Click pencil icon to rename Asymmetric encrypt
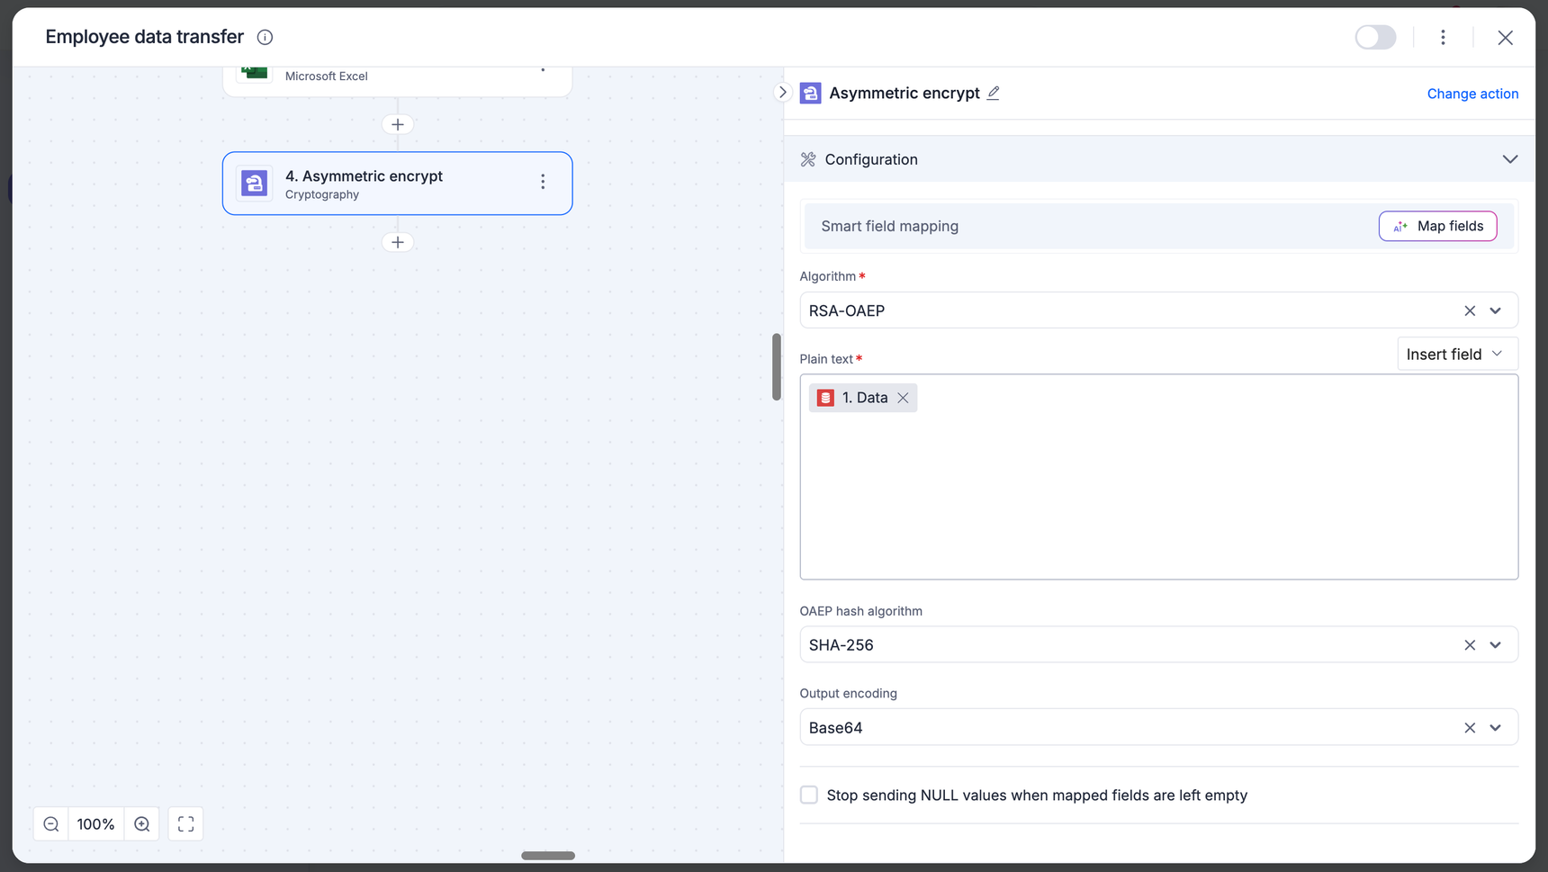Image resolution: width=1548 pixels, height=872 pixels. point(994,93)
